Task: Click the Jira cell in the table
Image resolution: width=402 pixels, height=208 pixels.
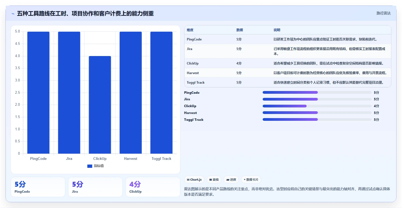Action: click(189, 49)
